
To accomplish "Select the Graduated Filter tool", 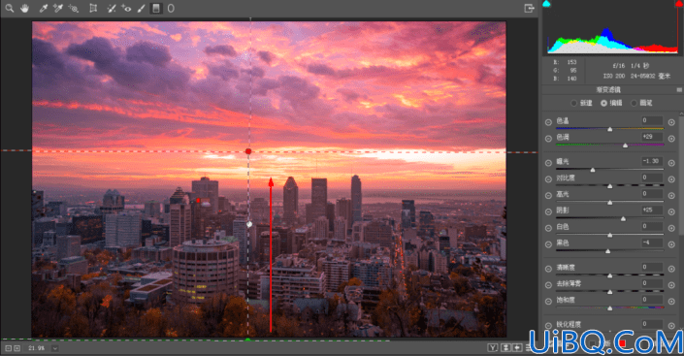I will point(156,8).
